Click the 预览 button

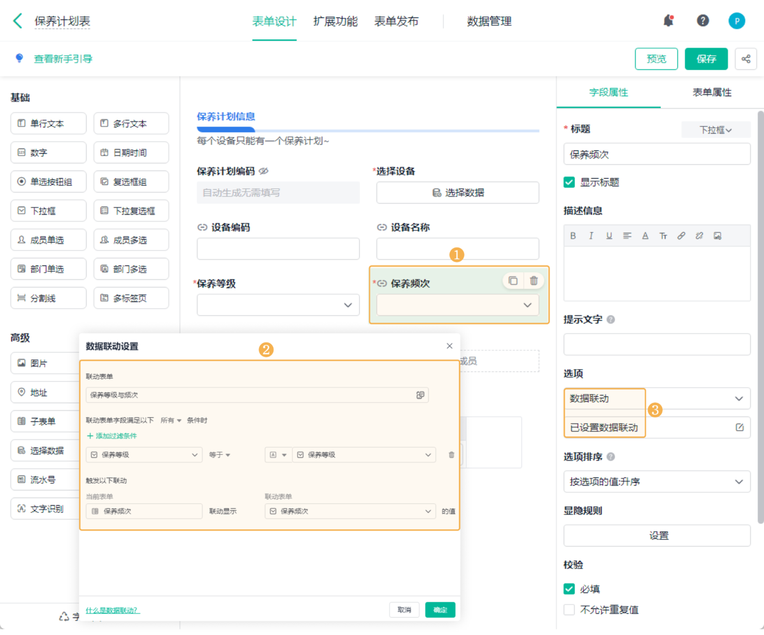(656, 59)
